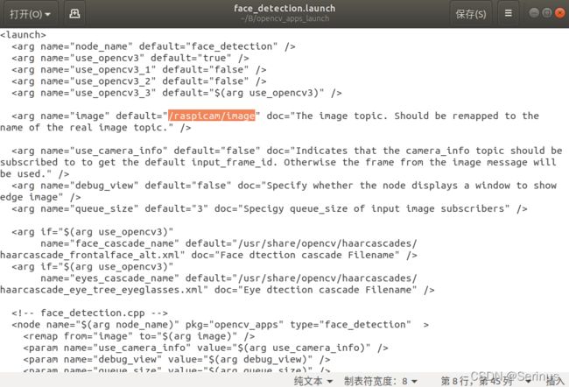The image size is (569, 387).
Task: Maximize the gedit window
Action: click(547, 13)
